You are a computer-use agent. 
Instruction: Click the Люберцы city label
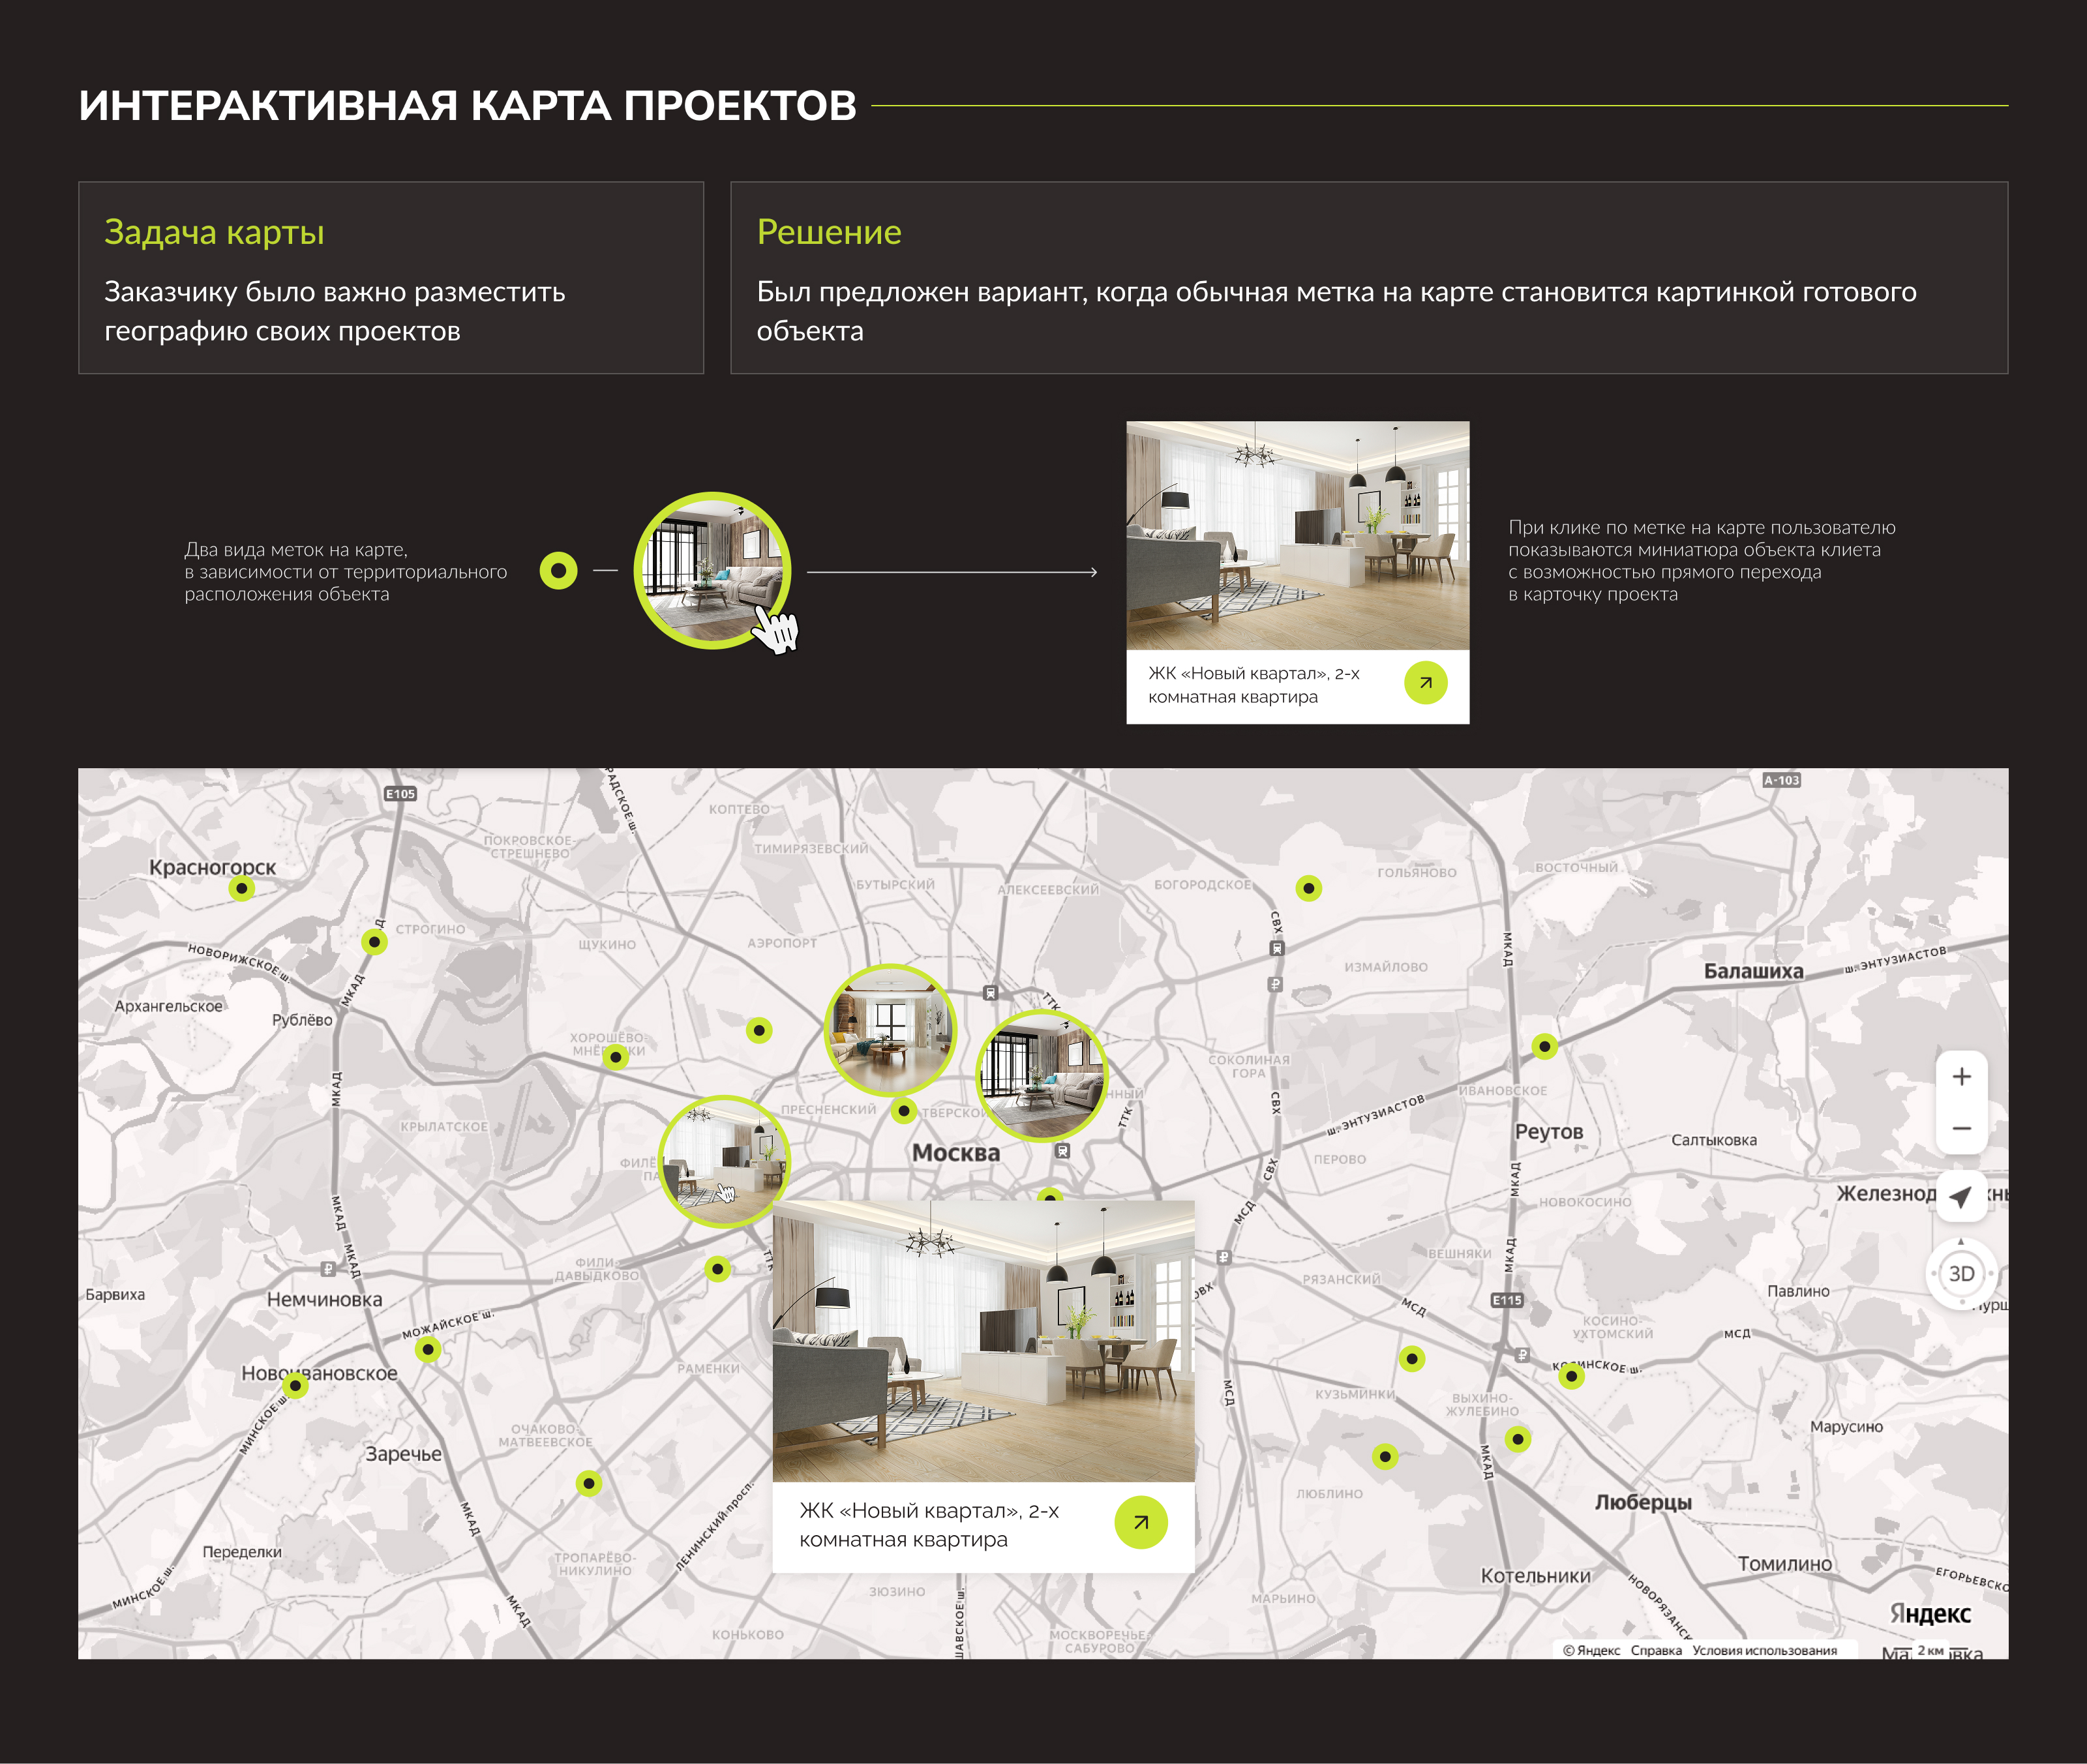point(1643,1502)
